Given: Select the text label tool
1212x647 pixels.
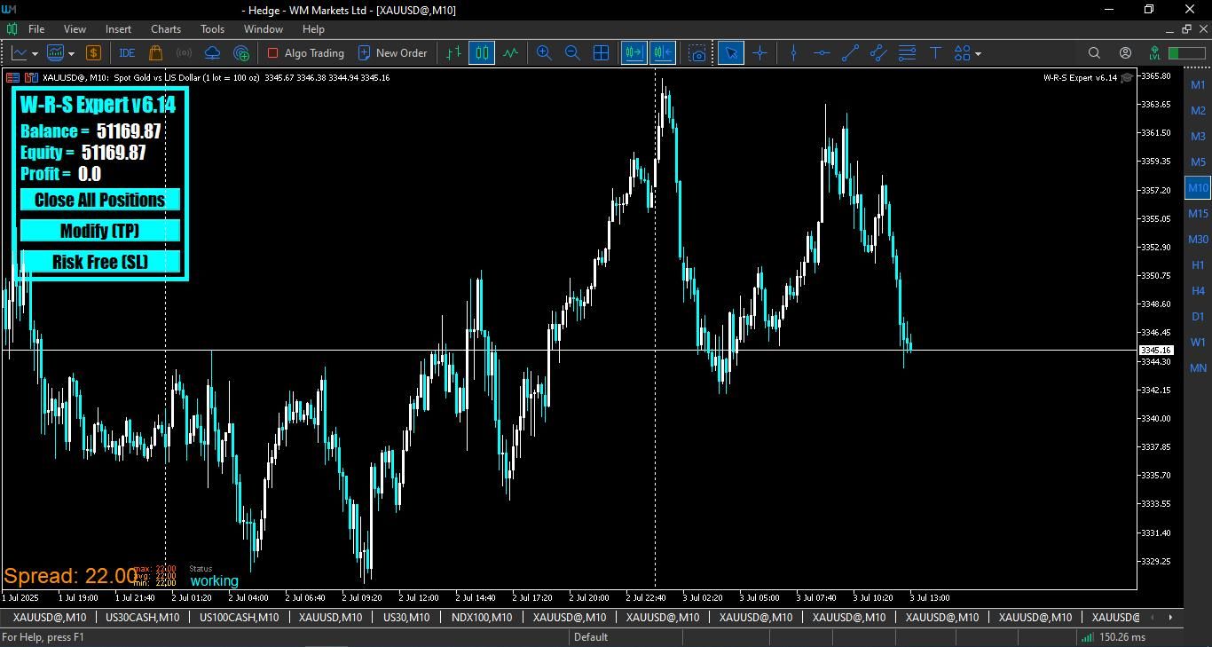Looking at the screenshot, I should coord(935,53).
